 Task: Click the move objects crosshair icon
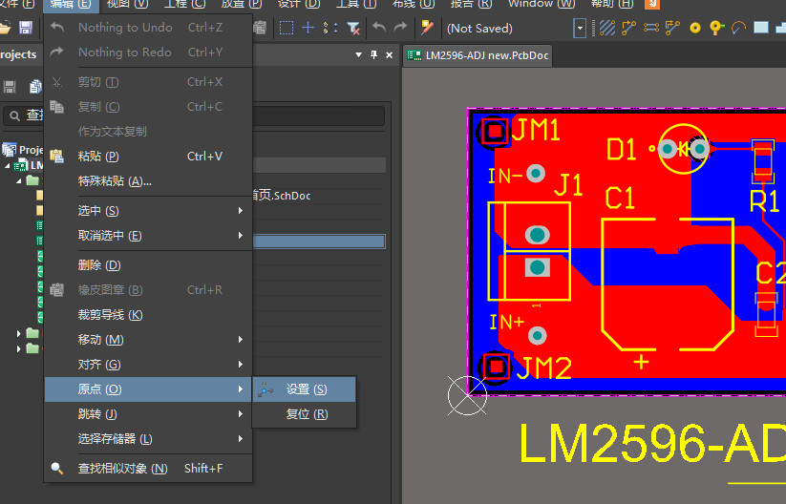[x=308, y=28]
